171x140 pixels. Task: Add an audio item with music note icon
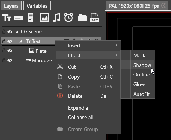click(x=56, y=18)
